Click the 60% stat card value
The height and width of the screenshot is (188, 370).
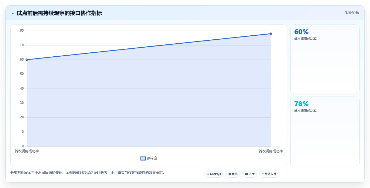click(301, 32)
